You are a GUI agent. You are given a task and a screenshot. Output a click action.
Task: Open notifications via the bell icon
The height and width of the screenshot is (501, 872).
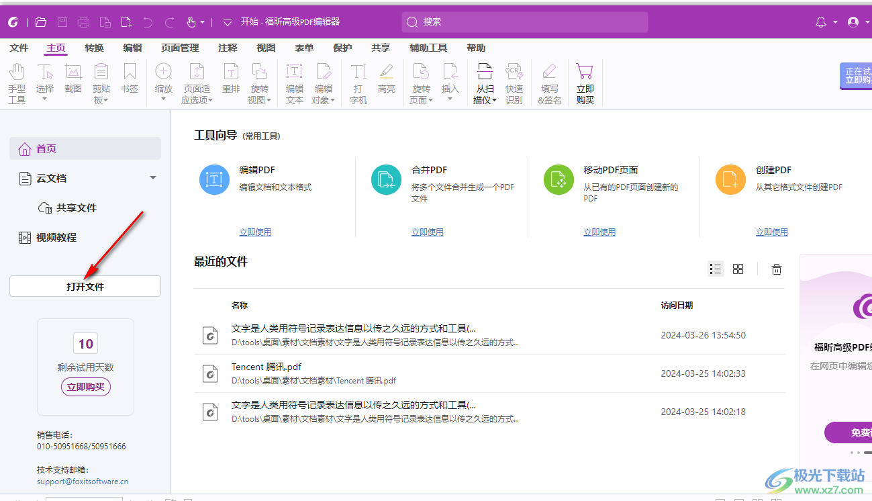(x=821, y=22)
